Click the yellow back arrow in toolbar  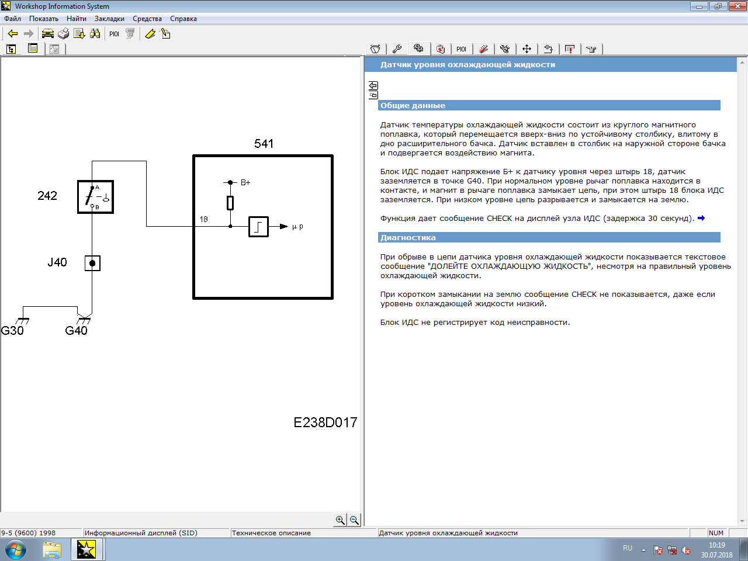point(13,34)
